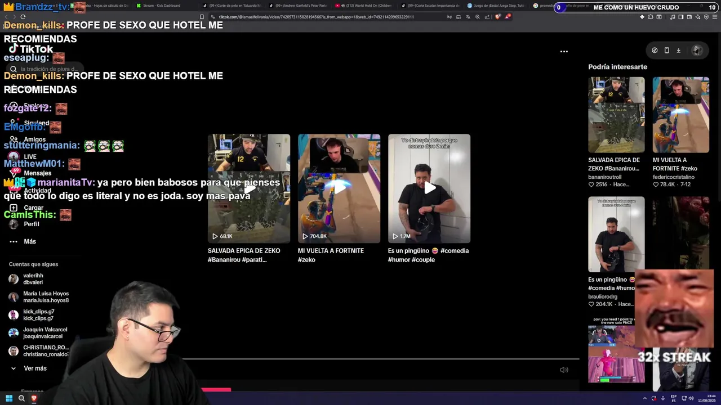This screenshot has height=405, width=721.
Task: Click the system tray volume icon
Action: click(691, 398)
